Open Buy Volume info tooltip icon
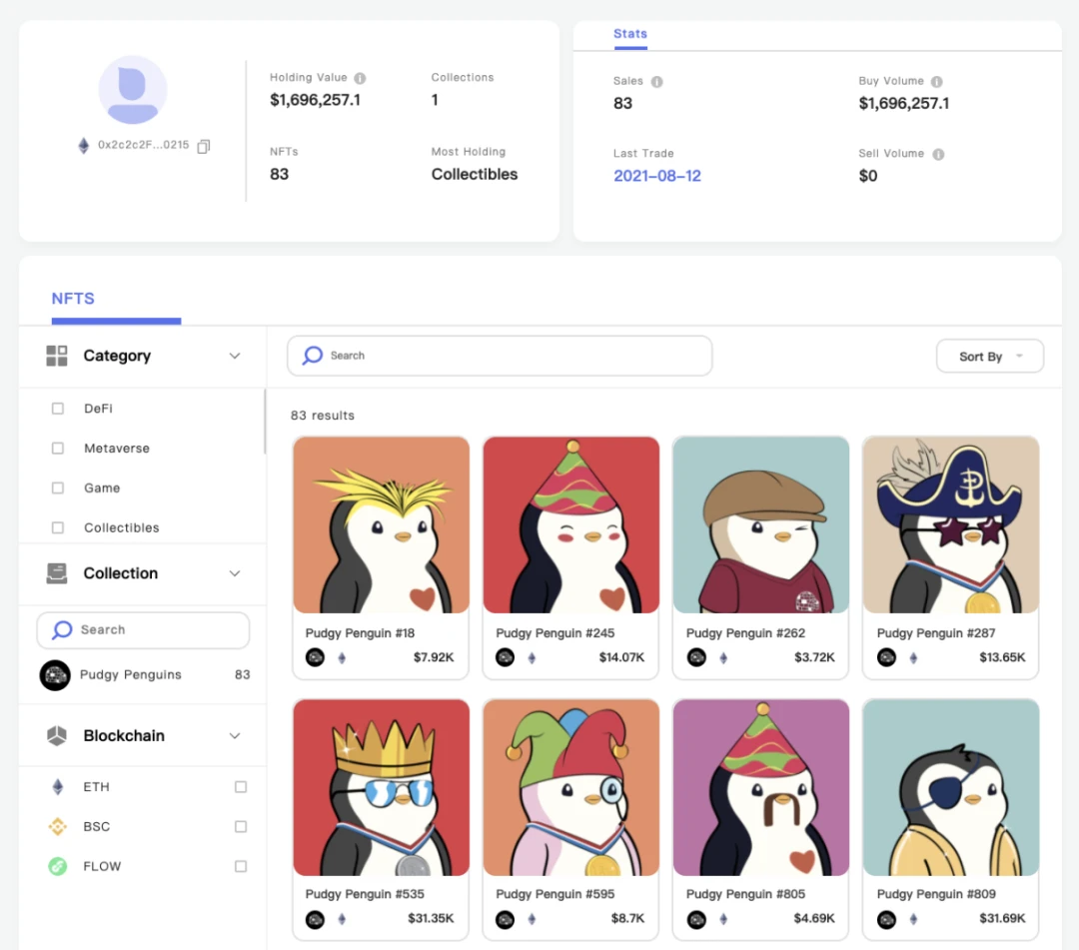Image resolution: width=1079 pixels, height=950 pixels. point(936,82)
